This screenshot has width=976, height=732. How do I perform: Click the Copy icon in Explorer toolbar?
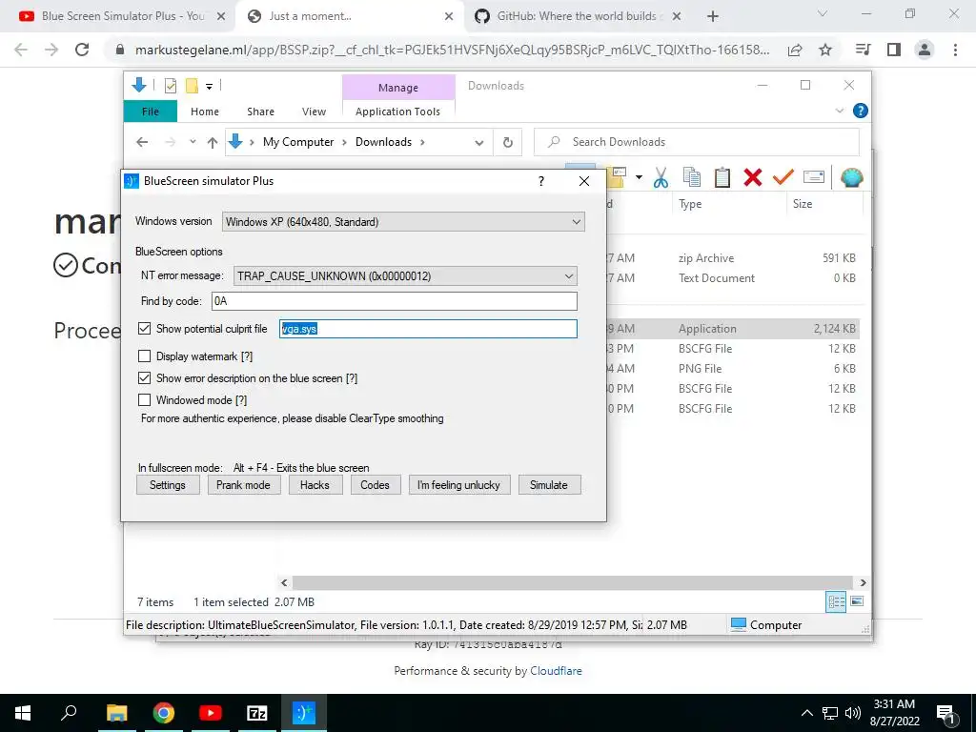pyautogui.click(x=692, y=177)
